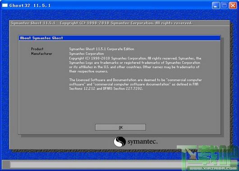Image resolution: width=239 pixels, height=171 pixels.
Task: Close the Ghost32 11.5.1 window
Action: (233, 5)
